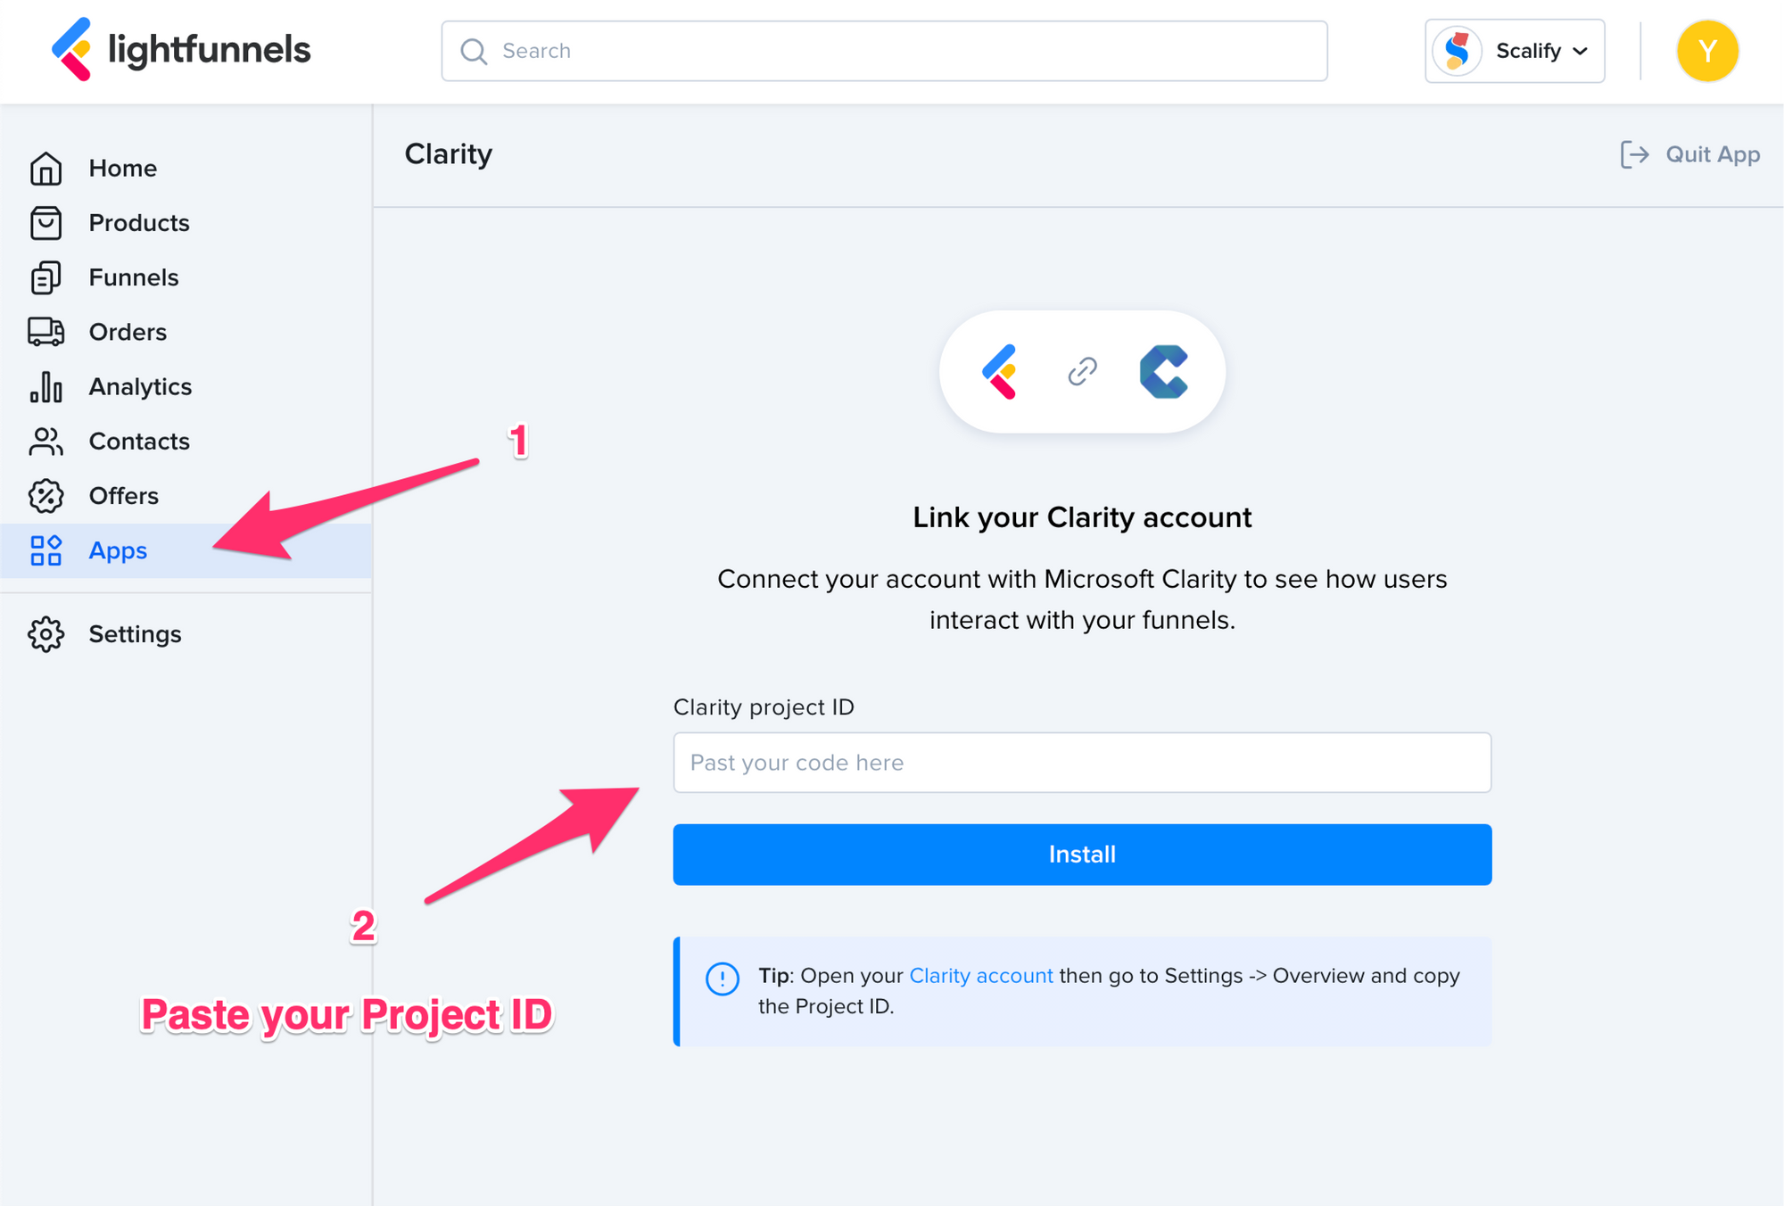Click the Lightfunnels logo in header

point(181,49)
